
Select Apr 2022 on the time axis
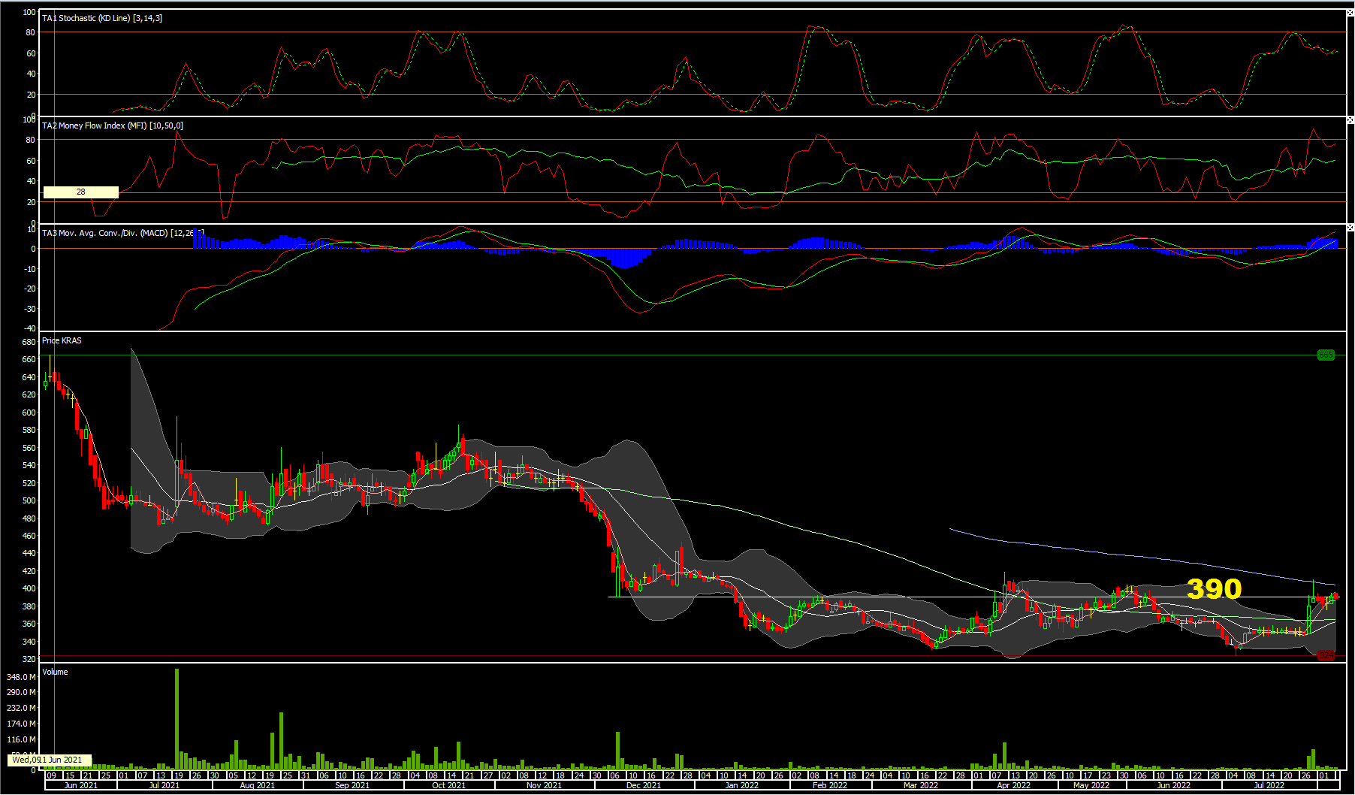click(1014, 785)
